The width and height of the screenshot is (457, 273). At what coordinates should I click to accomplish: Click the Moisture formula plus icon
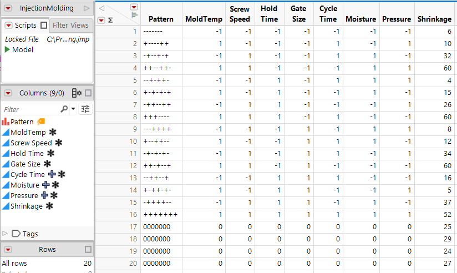click(46, 185)
